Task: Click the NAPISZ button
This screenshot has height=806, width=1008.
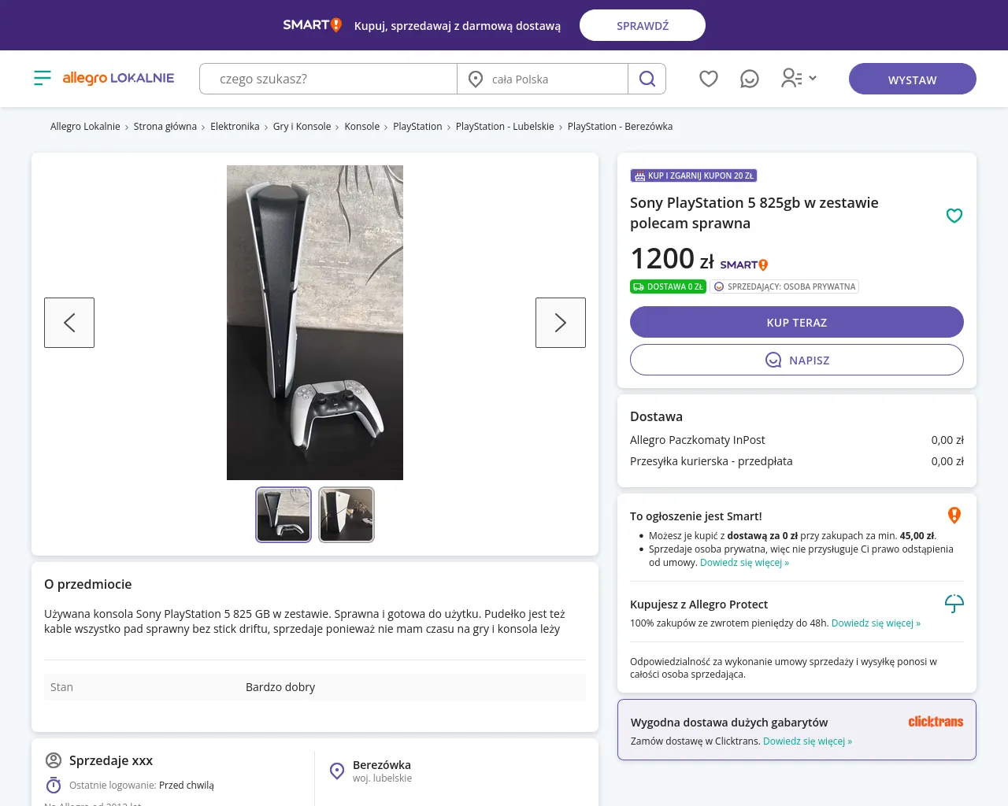Action: pyautogui.click(x=797, y=360)
